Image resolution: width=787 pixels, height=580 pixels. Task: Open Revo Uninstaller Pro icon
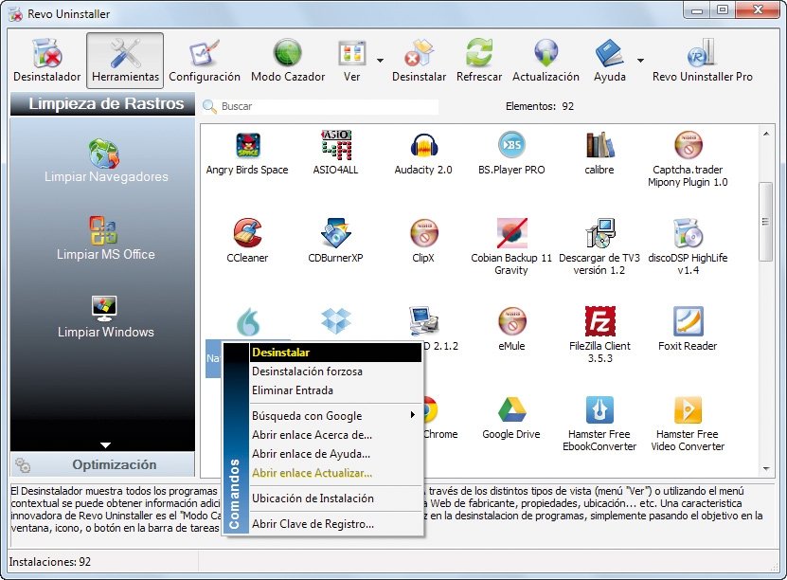(x=702, y=61)
